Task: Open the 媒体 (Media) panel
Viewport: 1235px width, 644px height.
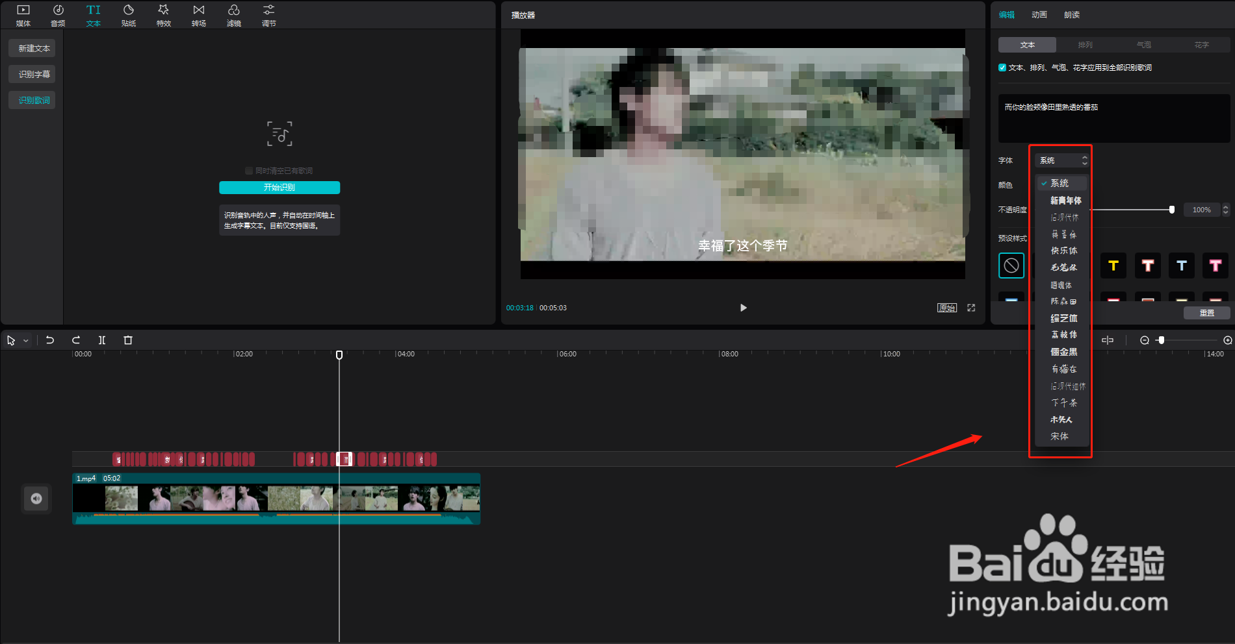Action: click(x=23, y=16)
